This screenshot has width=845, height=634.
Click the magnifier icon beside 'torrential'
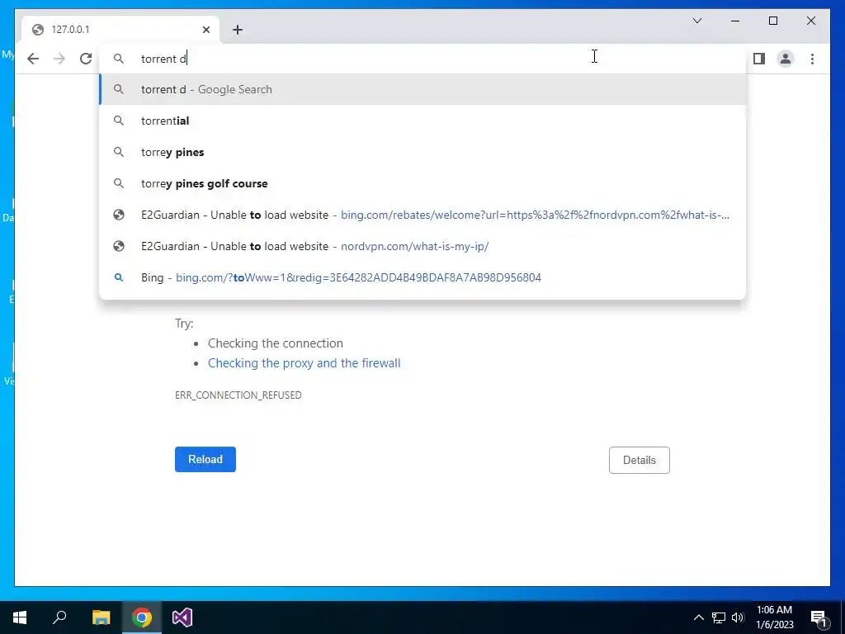[x=119, y=121]
